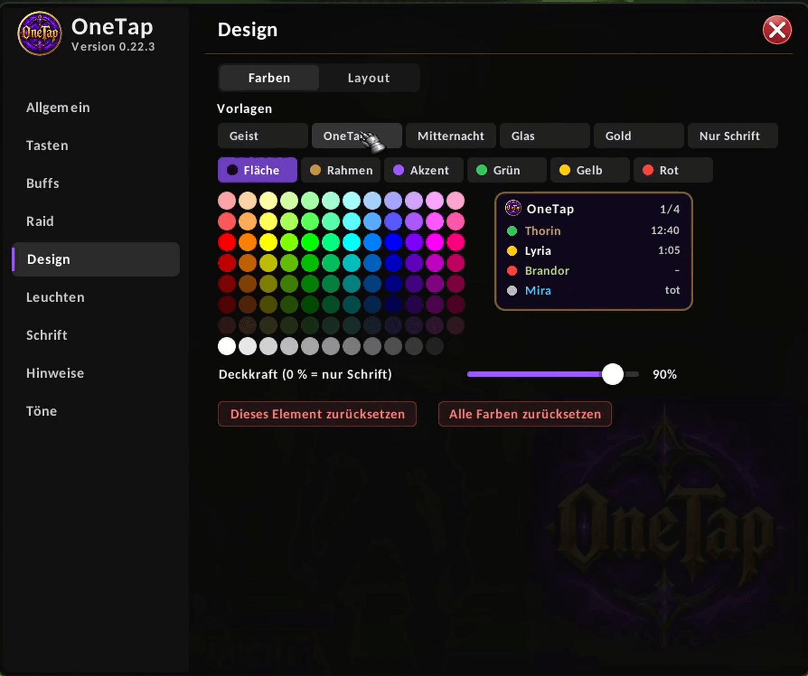
Task: Pick the bright orange swatch
Action: point(248,242)
